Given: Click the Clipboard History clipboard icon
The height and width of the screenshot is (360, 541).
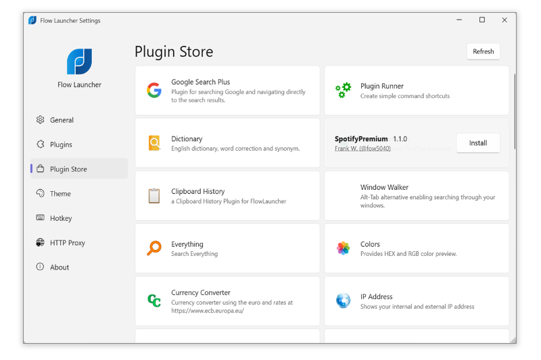Looking at the screenshot, I should click(x=154, y=196).
